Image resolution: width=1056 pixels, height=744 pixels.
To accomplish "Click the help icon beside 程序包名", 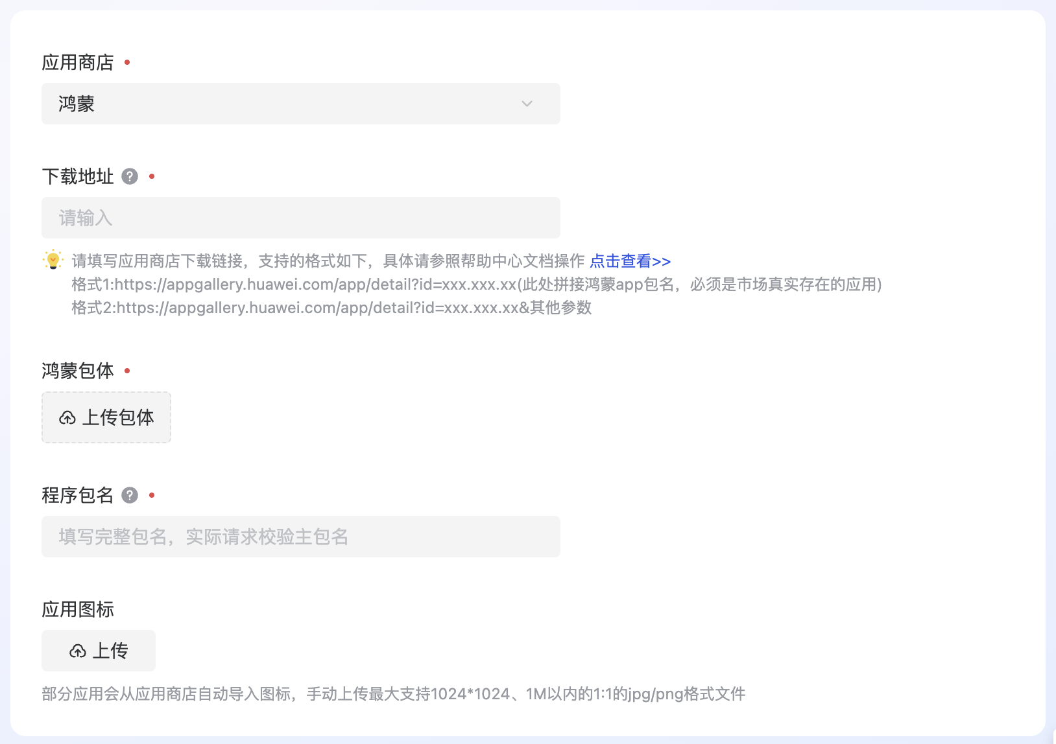I will pos(130,495).
